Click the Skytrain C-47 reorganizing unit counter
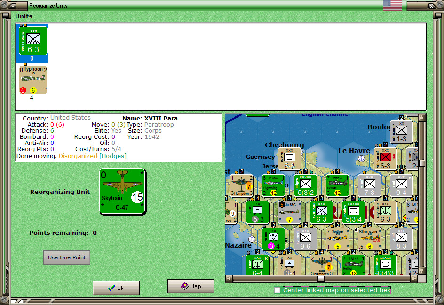The height and width of the screenshot is (305, 444). pos(123,192)
